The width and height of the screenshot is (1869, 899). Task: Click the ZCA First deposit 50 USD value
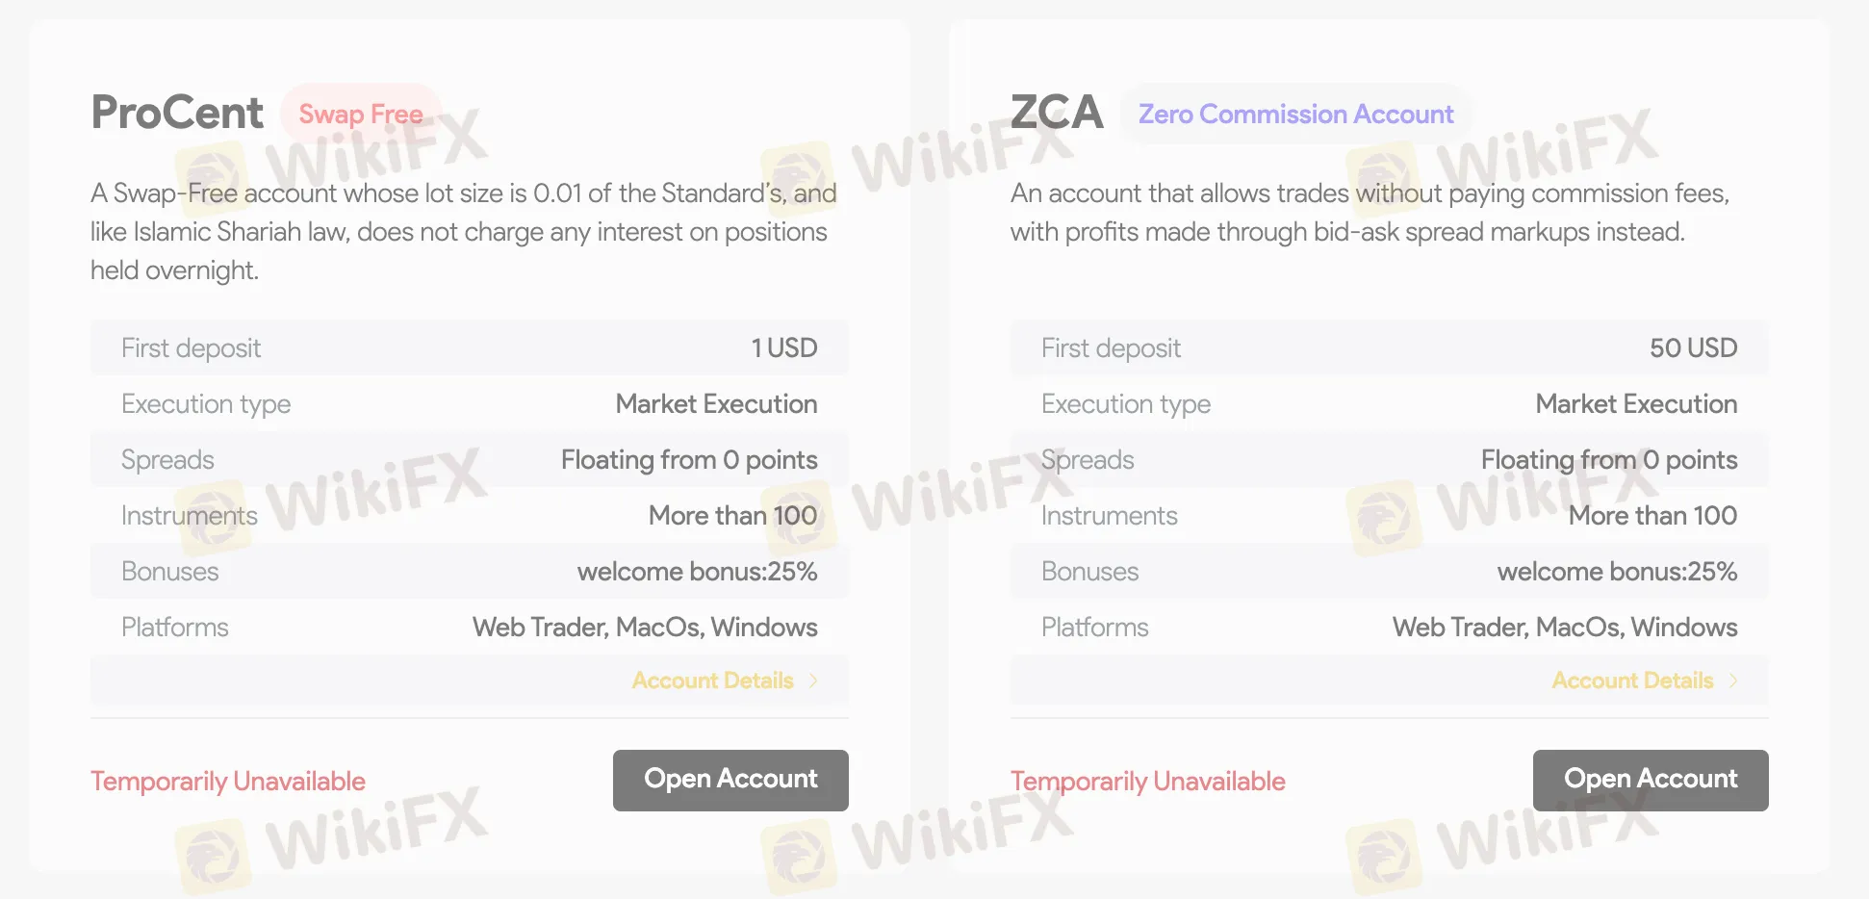(x=1693, y=347)
